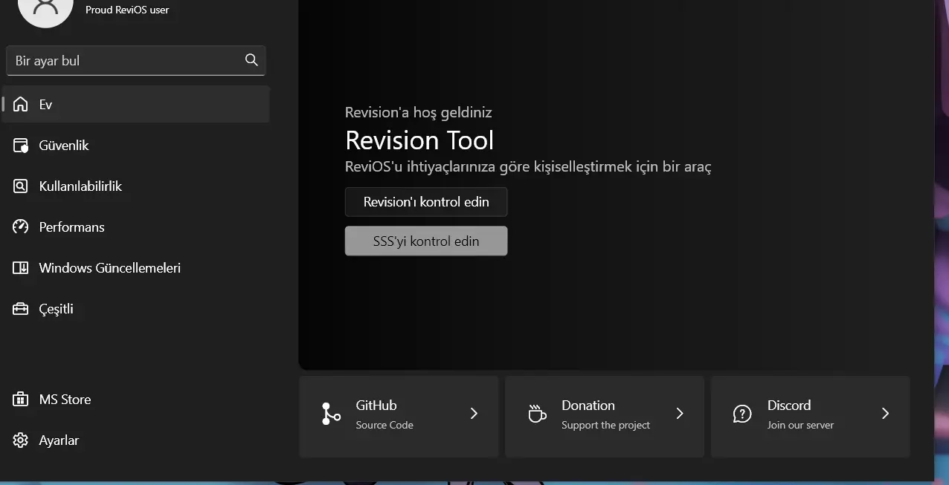This screenshot has height=485, width=949.
Task: Click the ReviOS'u kişiselleştirmek description text
Action: (528, 166)
